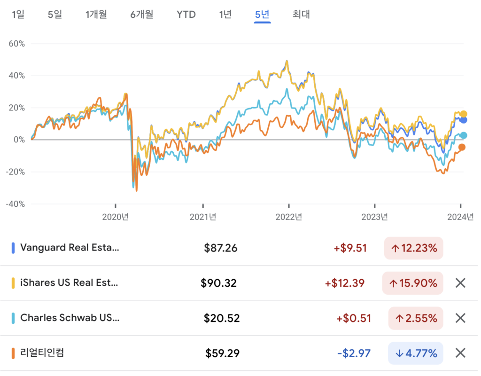Click the +$0.51 change value
The width and height of the screenshot is (481, 376).
pyautogui.click(x=354, y=318)
